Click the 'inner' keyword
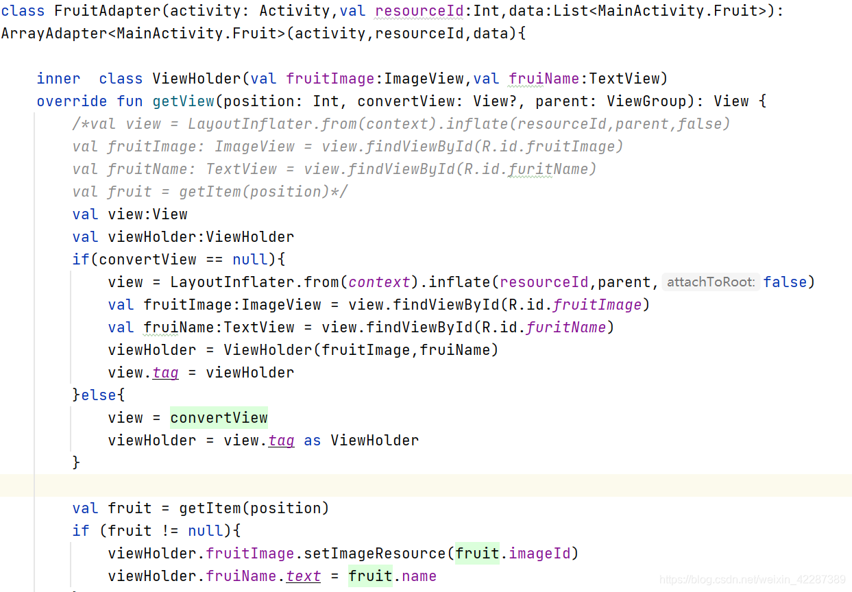 [x=59, y=79]
